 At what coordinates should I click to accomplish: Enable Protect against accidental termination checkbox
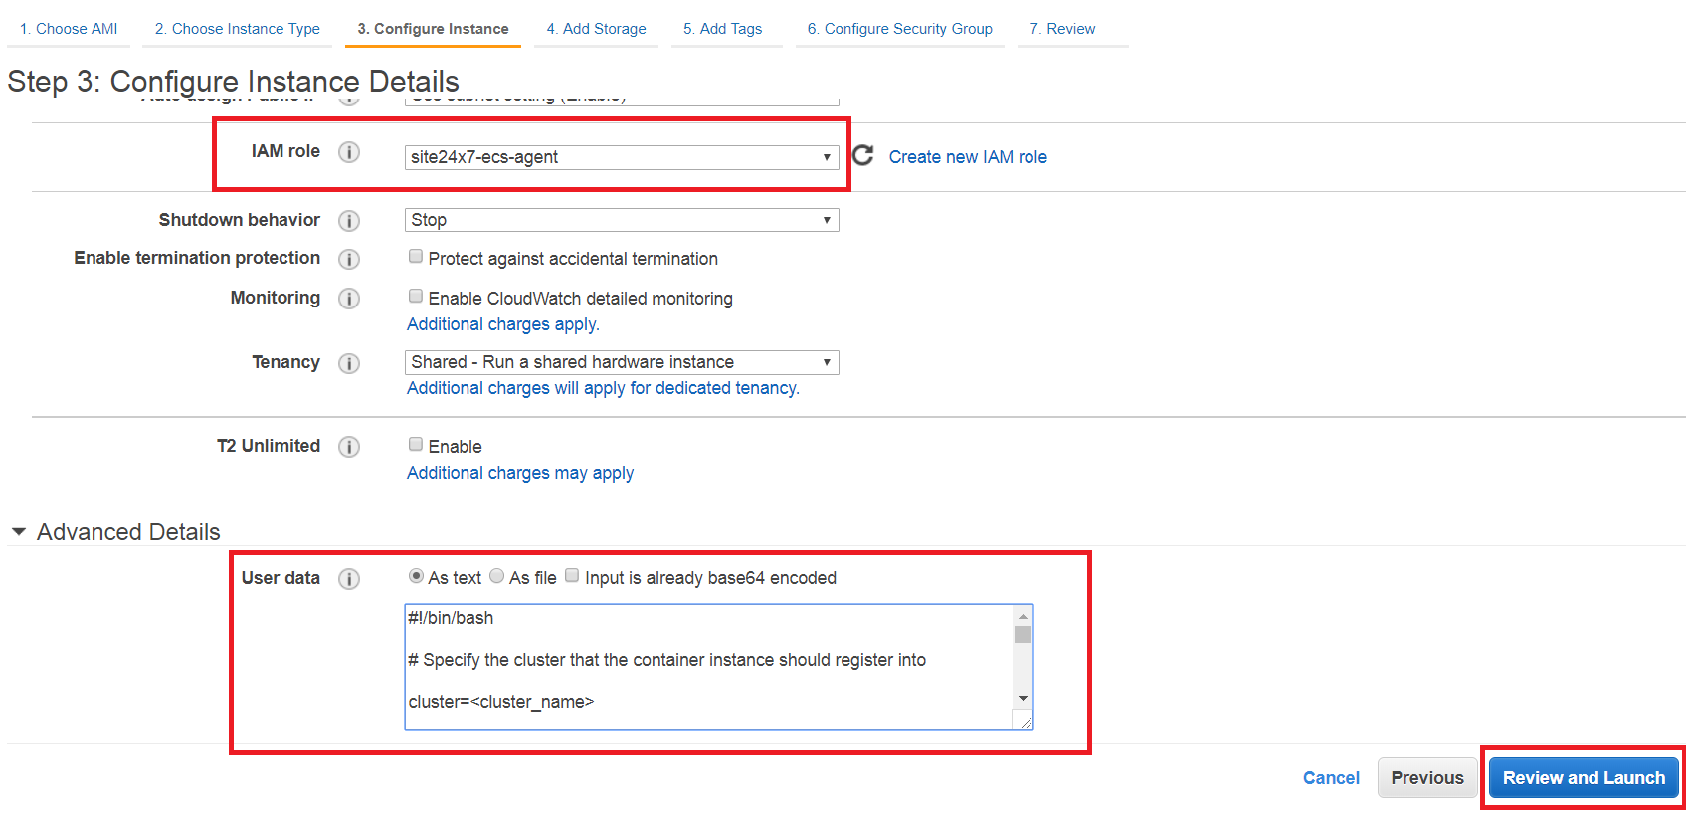click(416, 257)
